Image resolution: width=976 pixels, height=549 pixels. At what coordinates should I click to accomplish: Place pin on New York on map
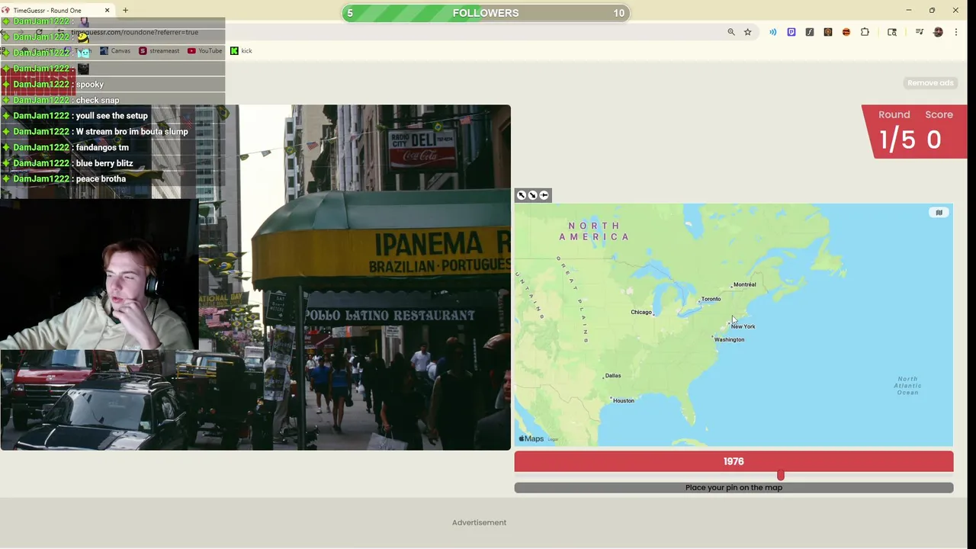tap(743, 326)
